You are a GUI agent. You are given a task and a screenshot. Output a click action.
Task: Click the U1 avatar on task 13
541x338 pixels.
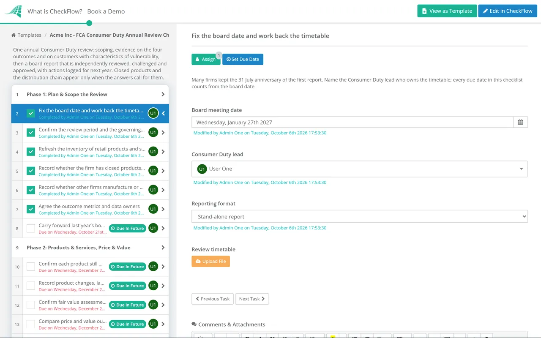pyautogui.click(x=153, y=324)
